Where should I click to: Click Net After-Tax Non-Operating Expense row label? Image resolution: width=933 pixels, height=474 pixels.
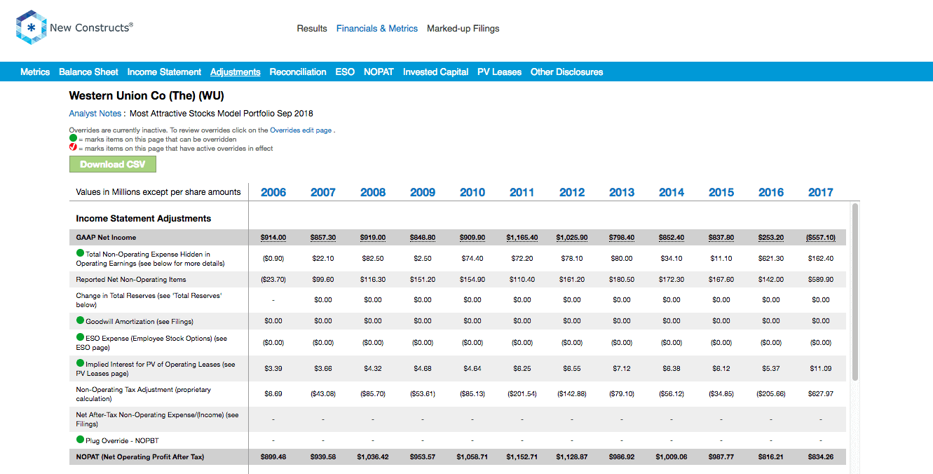tap(157, 419)
